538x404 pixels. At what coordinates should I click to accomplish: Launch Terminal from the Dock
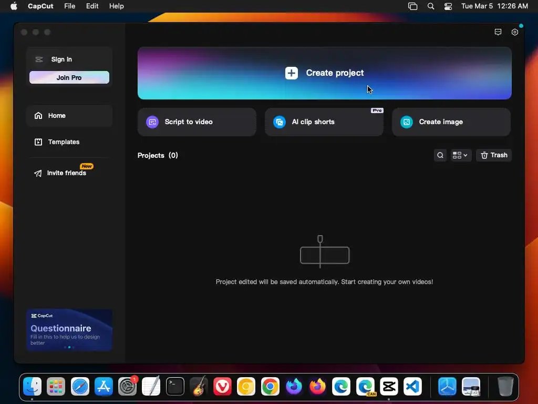[x=175, y=387]
